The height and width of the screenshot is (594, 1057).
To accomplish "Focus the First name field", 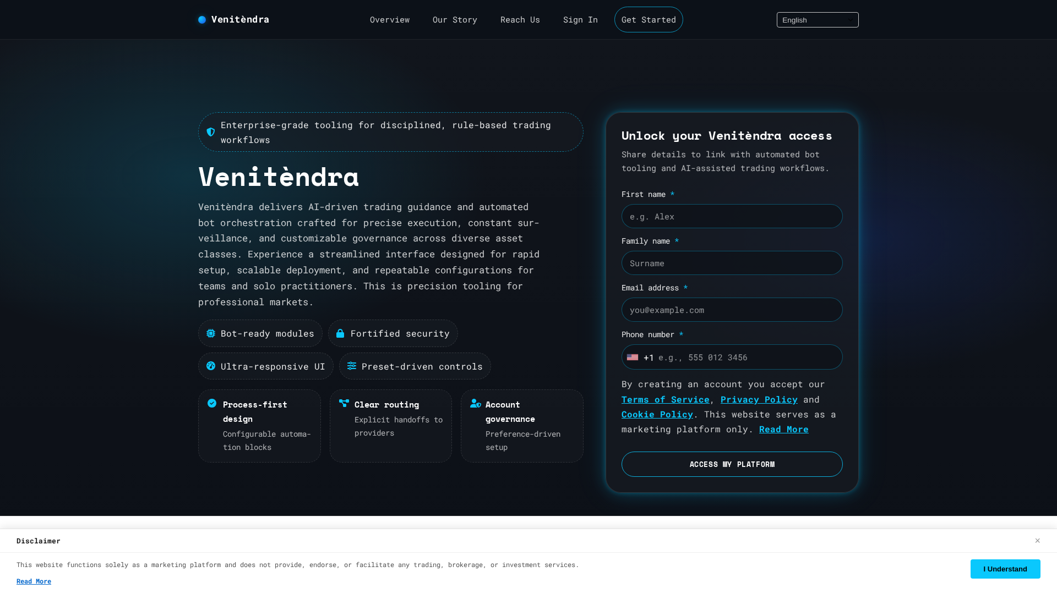I will (732, 216).
